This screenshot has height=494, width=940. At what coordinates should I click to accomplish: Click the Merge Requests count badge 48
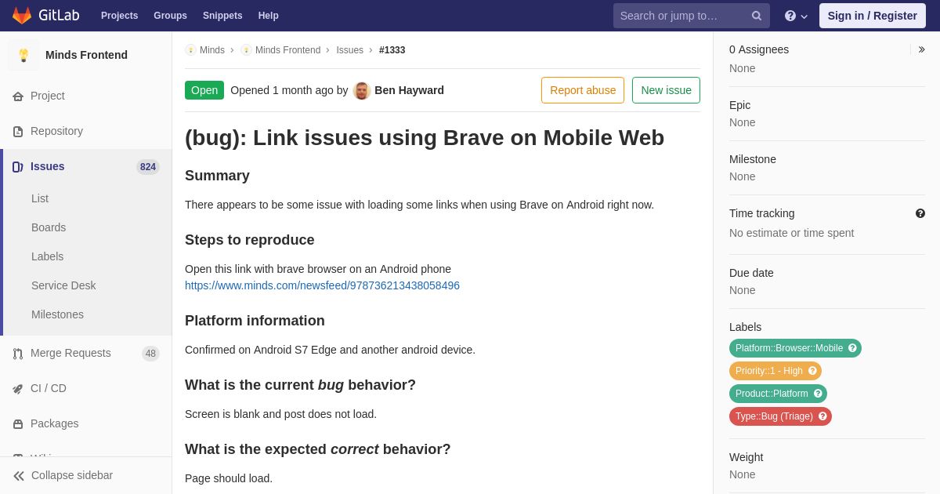pos(150,354)
